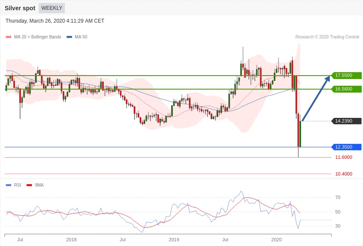The width and height of the screenshot is (363, 246).
Task: Click the 11.6000 red price level
Action: tap(343, 157)
